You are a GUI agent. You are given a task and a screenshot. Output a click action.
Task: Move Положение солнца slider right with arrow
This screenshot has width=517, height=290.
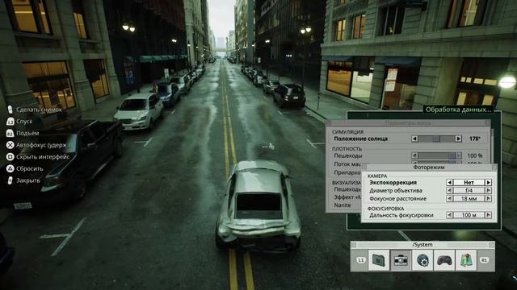tap(458, 139)
